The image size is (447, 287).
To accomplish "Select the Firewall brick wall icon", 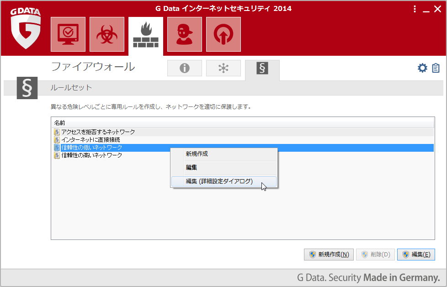I will tap(145, 34).
